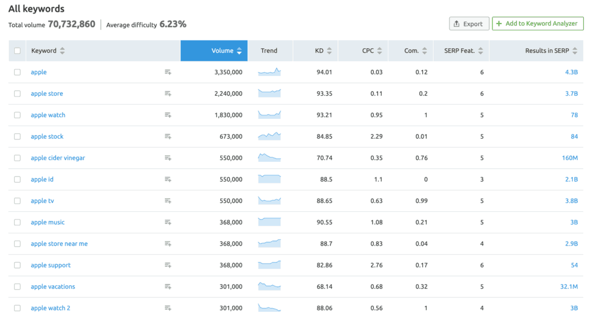This screenshot has width=589, height=317.
Task: Open the apple vacations keyword link
Action: coord(53,286)
